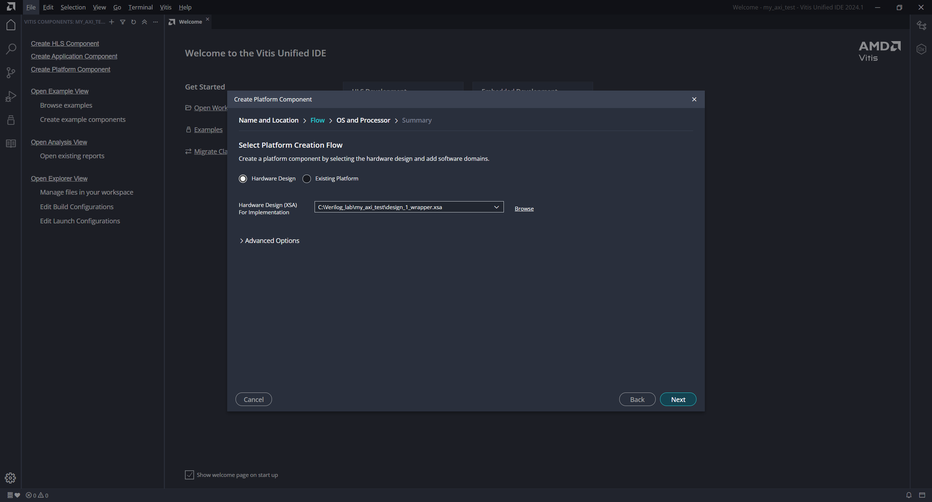
Task: Open the more actions ellipsis in the components panel
Action: point(155,22)
